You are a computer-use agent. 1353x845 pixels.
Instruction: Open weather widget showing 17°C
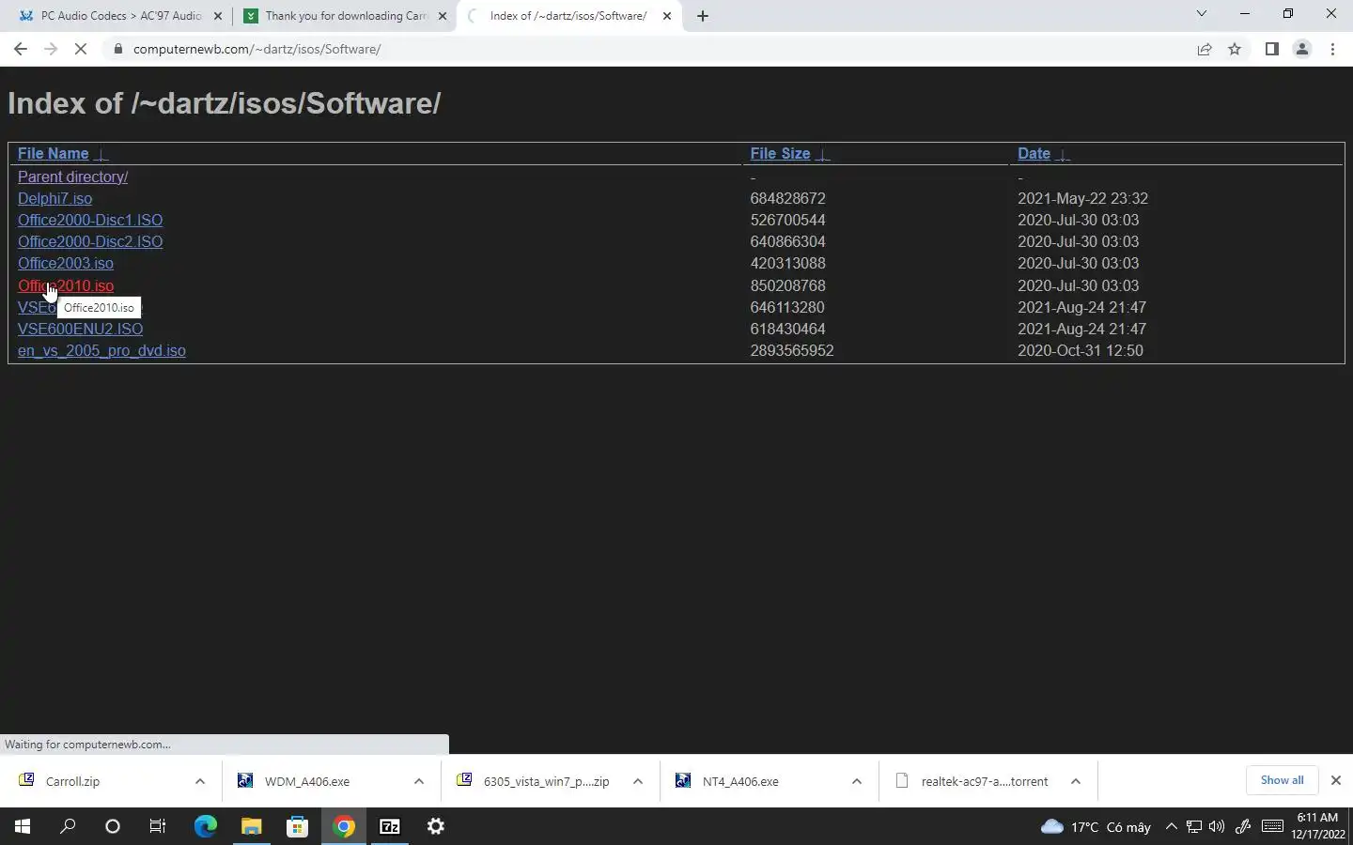point(1096,826)
